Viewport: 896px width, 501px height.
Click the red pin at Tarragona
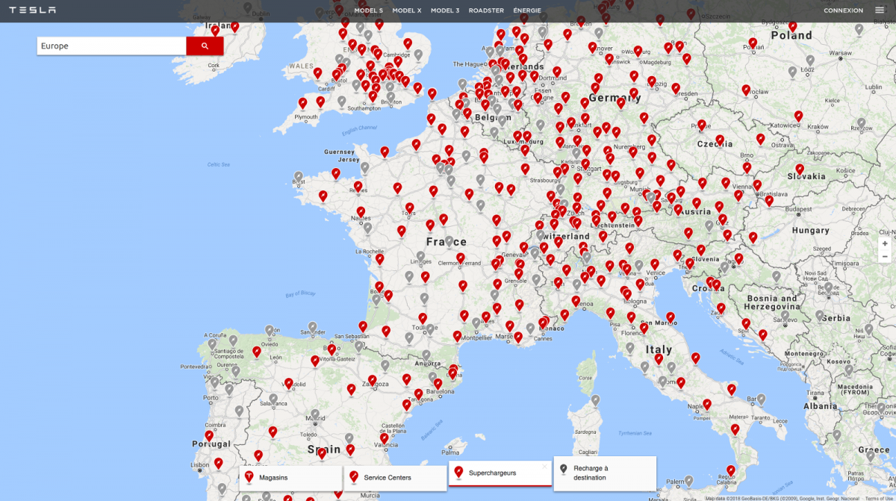click(x=418, y=394)
